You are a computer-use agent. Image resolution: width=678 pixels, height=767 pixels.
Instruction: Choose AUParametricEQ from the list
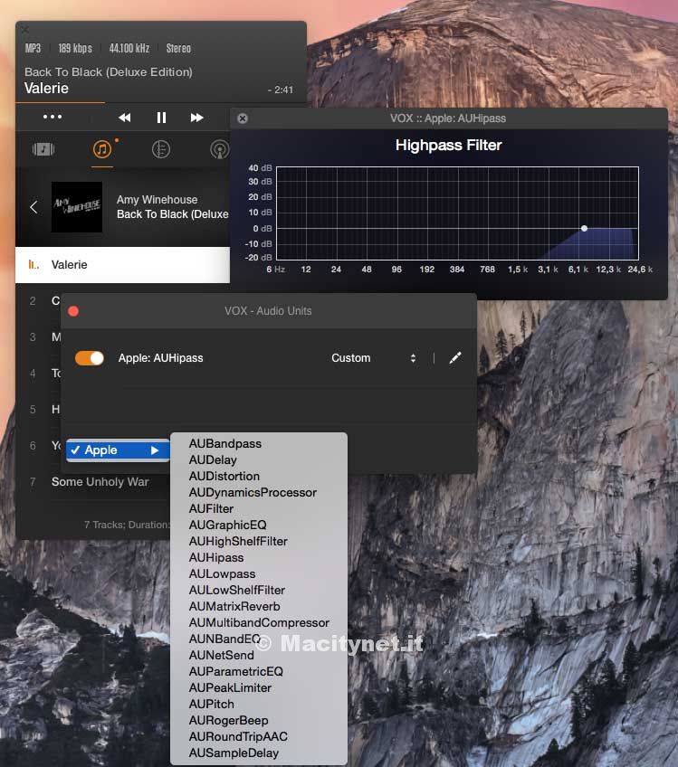pos(259,672)
